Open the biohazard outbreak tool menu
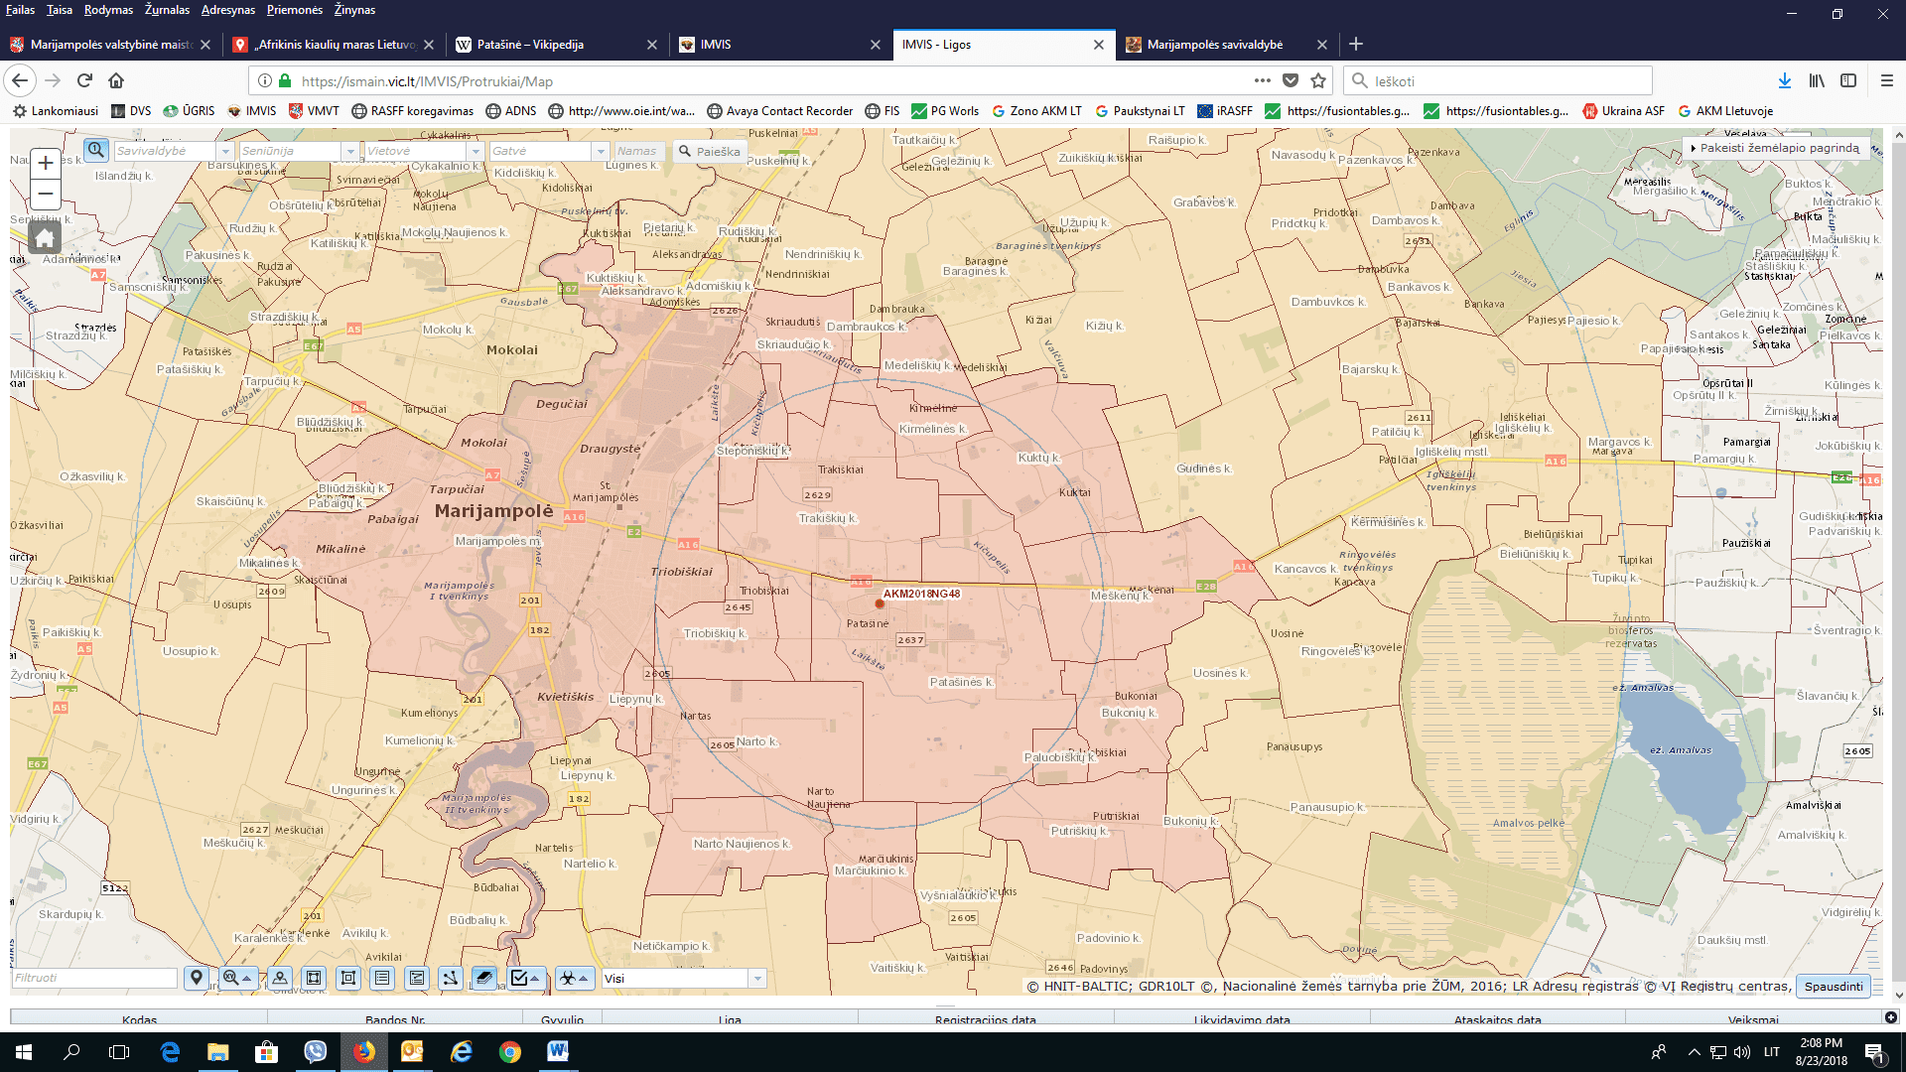Screen dimensions: 1906x1072 575,978
